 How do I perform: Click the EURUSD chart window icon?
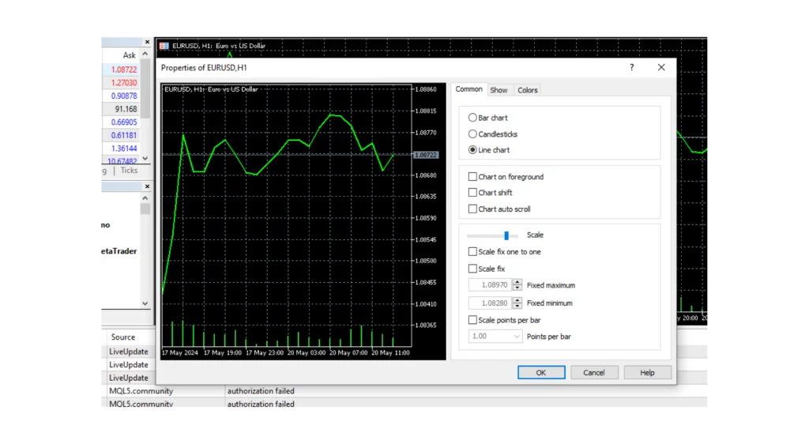pyautogui.click(x=164, y=46)
